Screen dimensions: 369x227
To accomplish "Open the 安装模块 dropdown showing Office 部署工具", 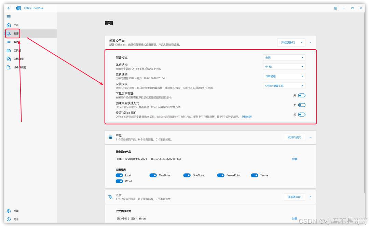I will 284,86.
